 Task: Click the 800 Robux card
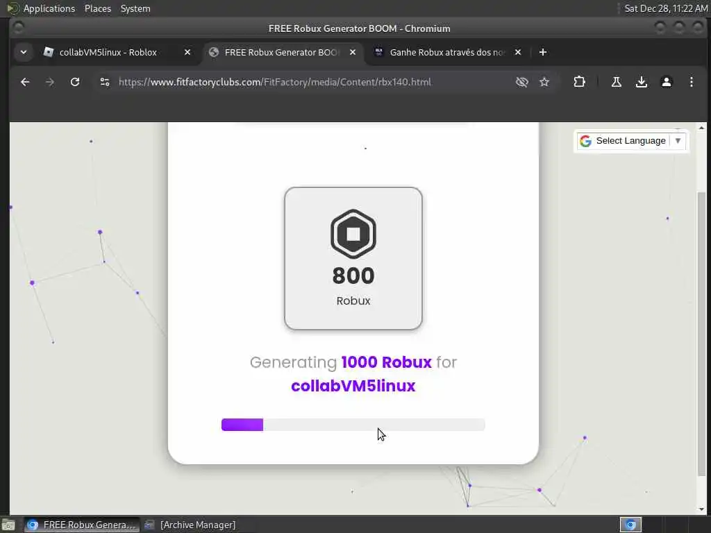click(x=353, y=258)
